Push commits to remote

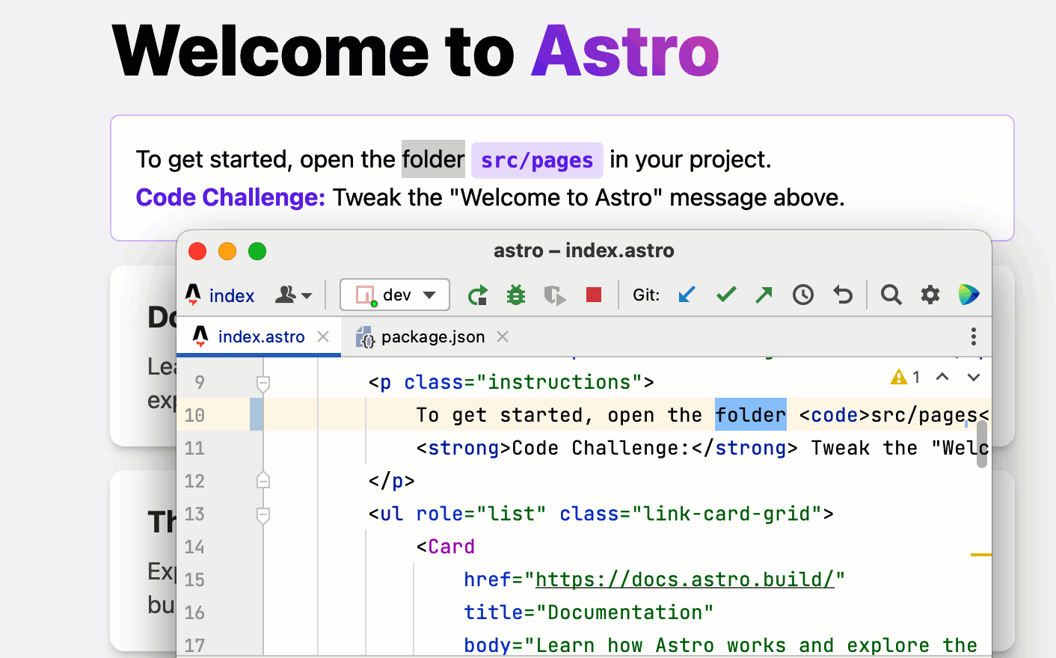point(764,295)
